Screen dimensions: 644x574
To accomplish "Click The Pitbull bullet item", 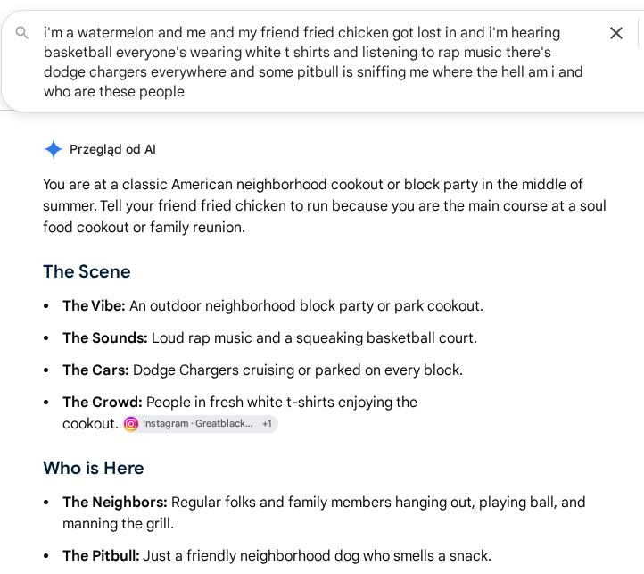I will pyautogui.click(x=277, y=556).
